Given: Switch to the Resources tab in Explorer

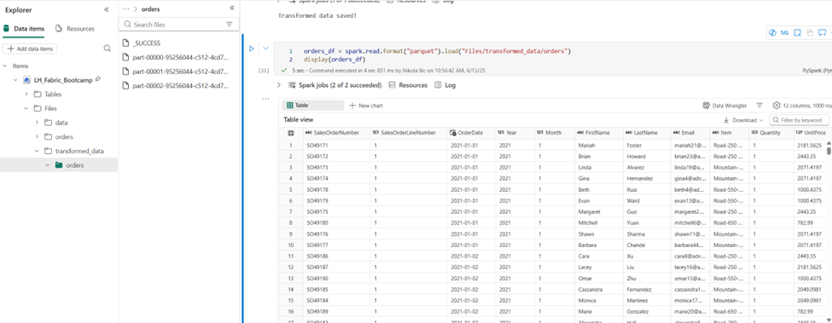Looking at the screenshot, I should (x=75, y=29).
